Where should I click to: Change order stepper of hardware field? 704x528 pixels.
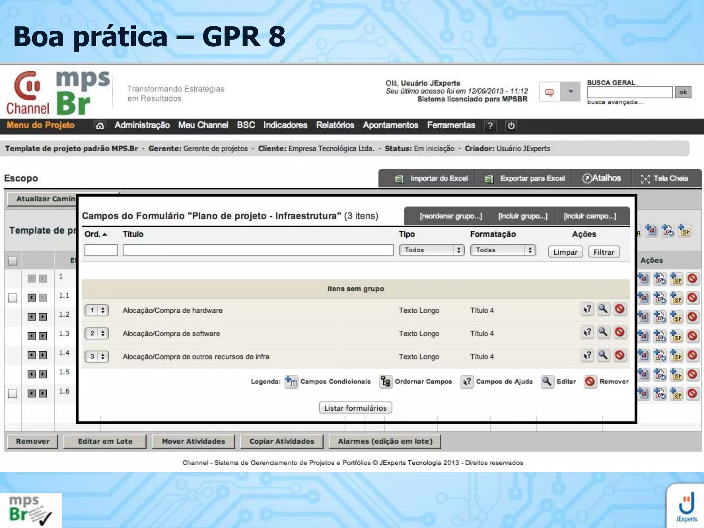click(x=97, y=310)
